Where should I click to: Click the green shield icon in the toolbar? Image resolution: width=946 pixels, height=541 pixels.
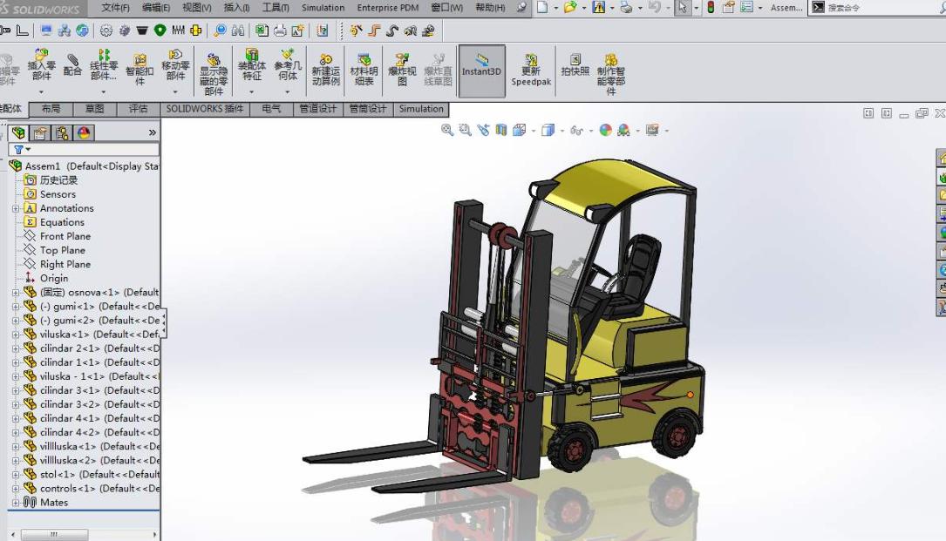[x=160, y=30]
